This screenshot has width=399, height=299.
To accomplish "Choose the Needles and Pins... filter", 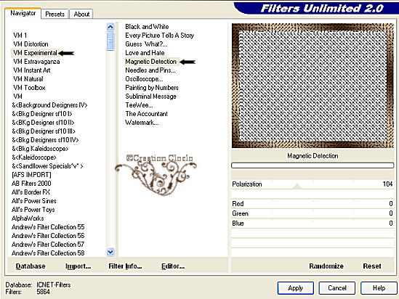I will tap(150, 70).
